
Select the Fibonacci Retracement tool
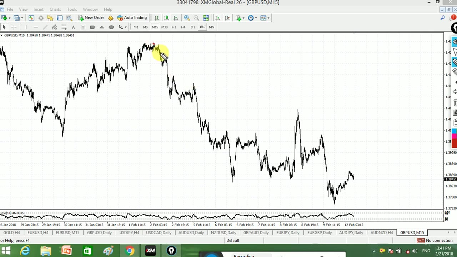coord(64,27)
